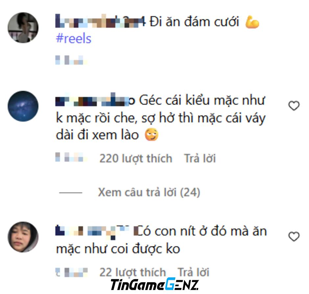
Task: Show who liked via '220 lượt thích'
Action: coord(136,158)
